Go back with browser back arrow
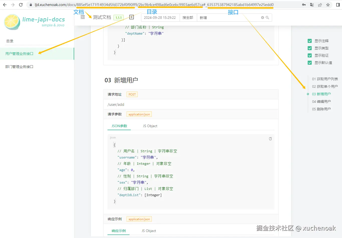The height and width of the screenshot is (238, 342). [5, 5]
